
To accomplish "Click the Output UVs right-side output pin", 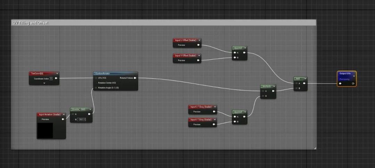I will (353, 83).
